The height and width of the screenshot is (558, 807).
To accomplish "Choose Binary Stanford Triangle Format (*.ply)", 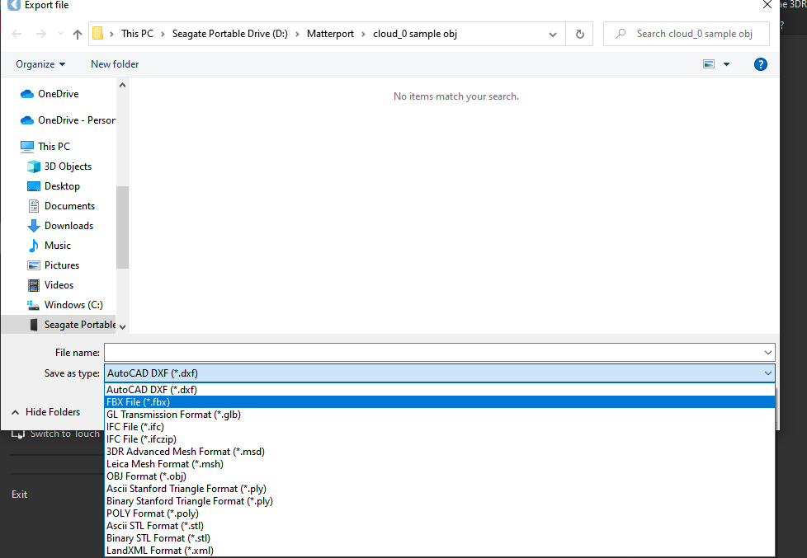I will [x=440, y=501].
